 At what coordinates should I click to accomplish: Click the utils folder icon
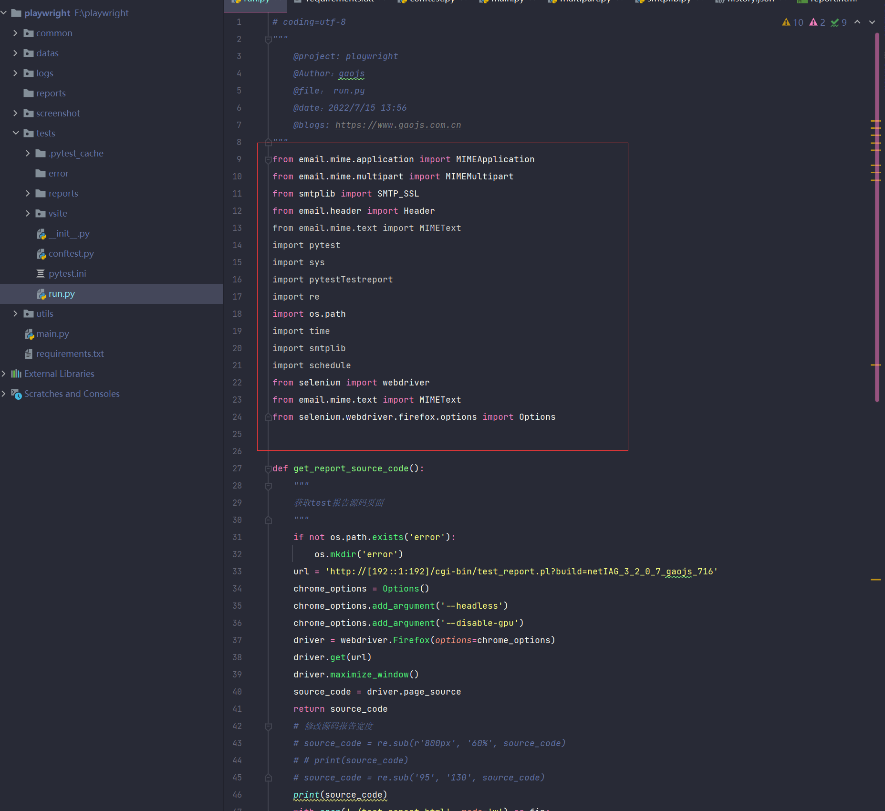[29, 313]
